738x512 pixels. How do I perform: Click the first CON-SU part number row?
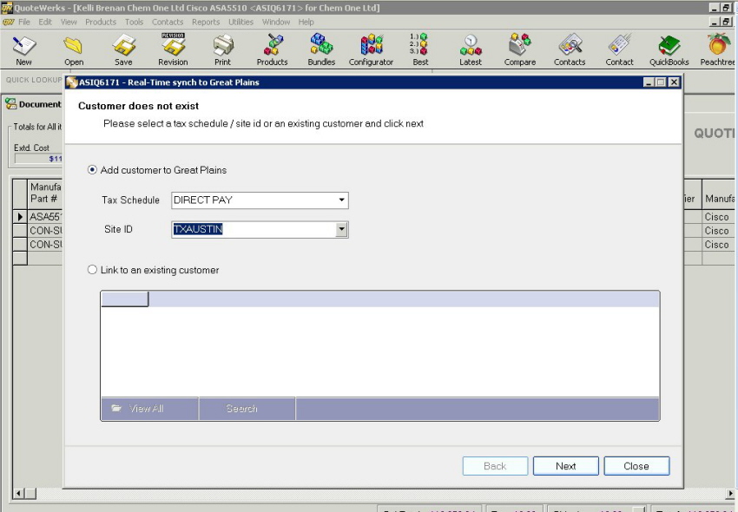46,231
